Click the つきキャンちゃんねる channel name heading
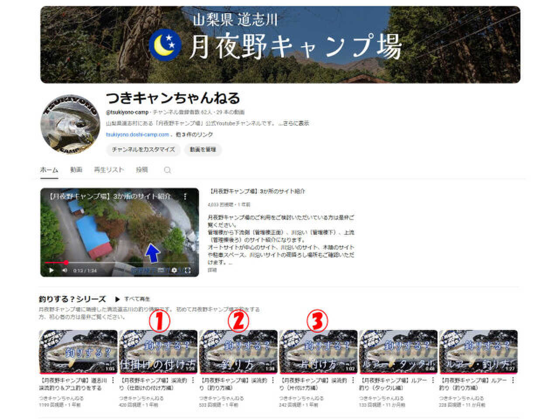Viewport: 558px width, 419px height. coord(173,98)
